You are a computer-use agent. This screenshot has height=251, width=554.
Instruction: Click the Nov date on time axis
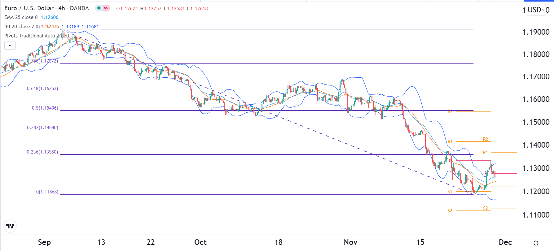[350, 242]
